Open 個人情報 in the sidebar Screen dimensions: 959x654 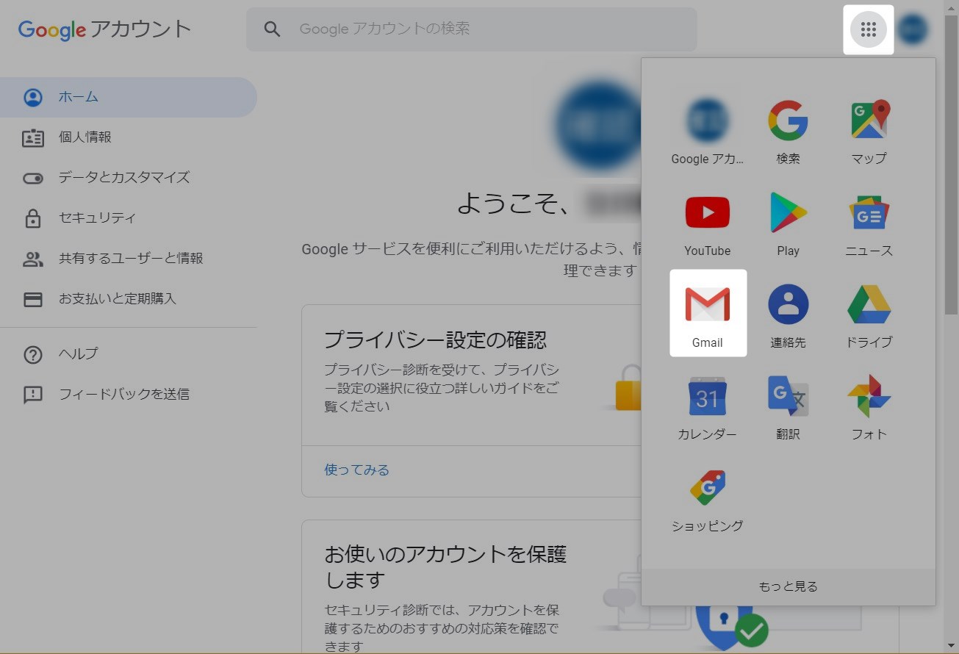129,137
